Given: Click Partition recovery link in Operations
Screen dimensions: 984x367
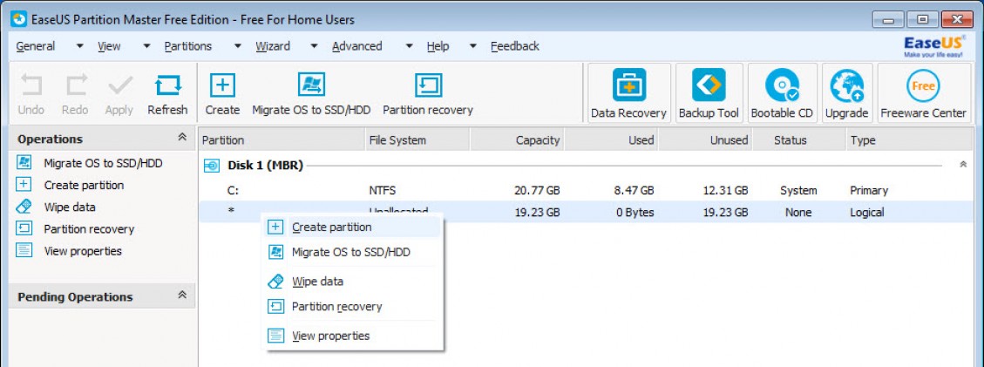Looking at the screenshot, I should click(x=89, y=229).
